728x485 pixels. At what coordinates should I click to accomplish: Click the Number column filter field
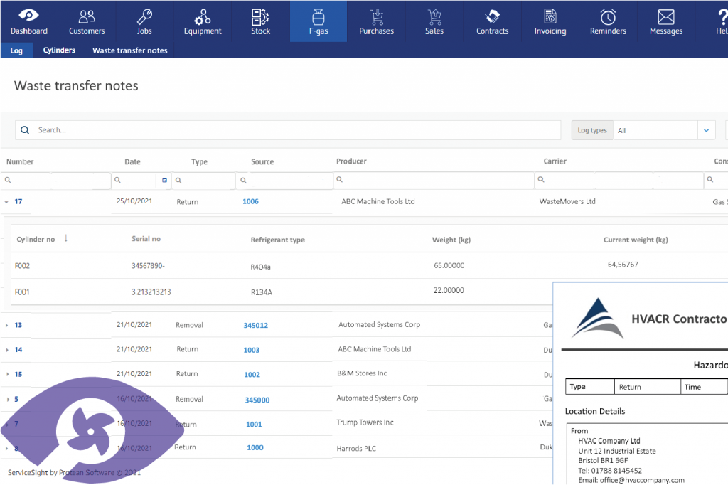[55, 180]
